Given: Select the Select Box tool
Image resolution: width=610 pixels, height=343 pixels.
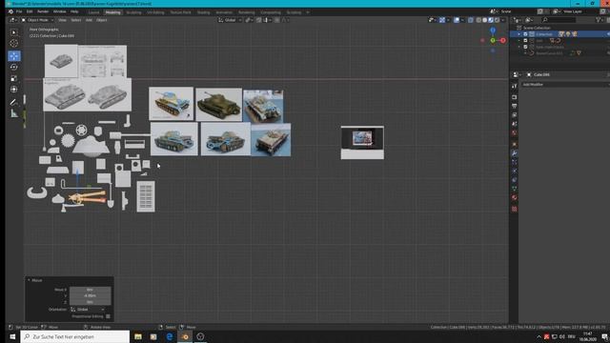Looking at the screenshot, I should point(14,32).
